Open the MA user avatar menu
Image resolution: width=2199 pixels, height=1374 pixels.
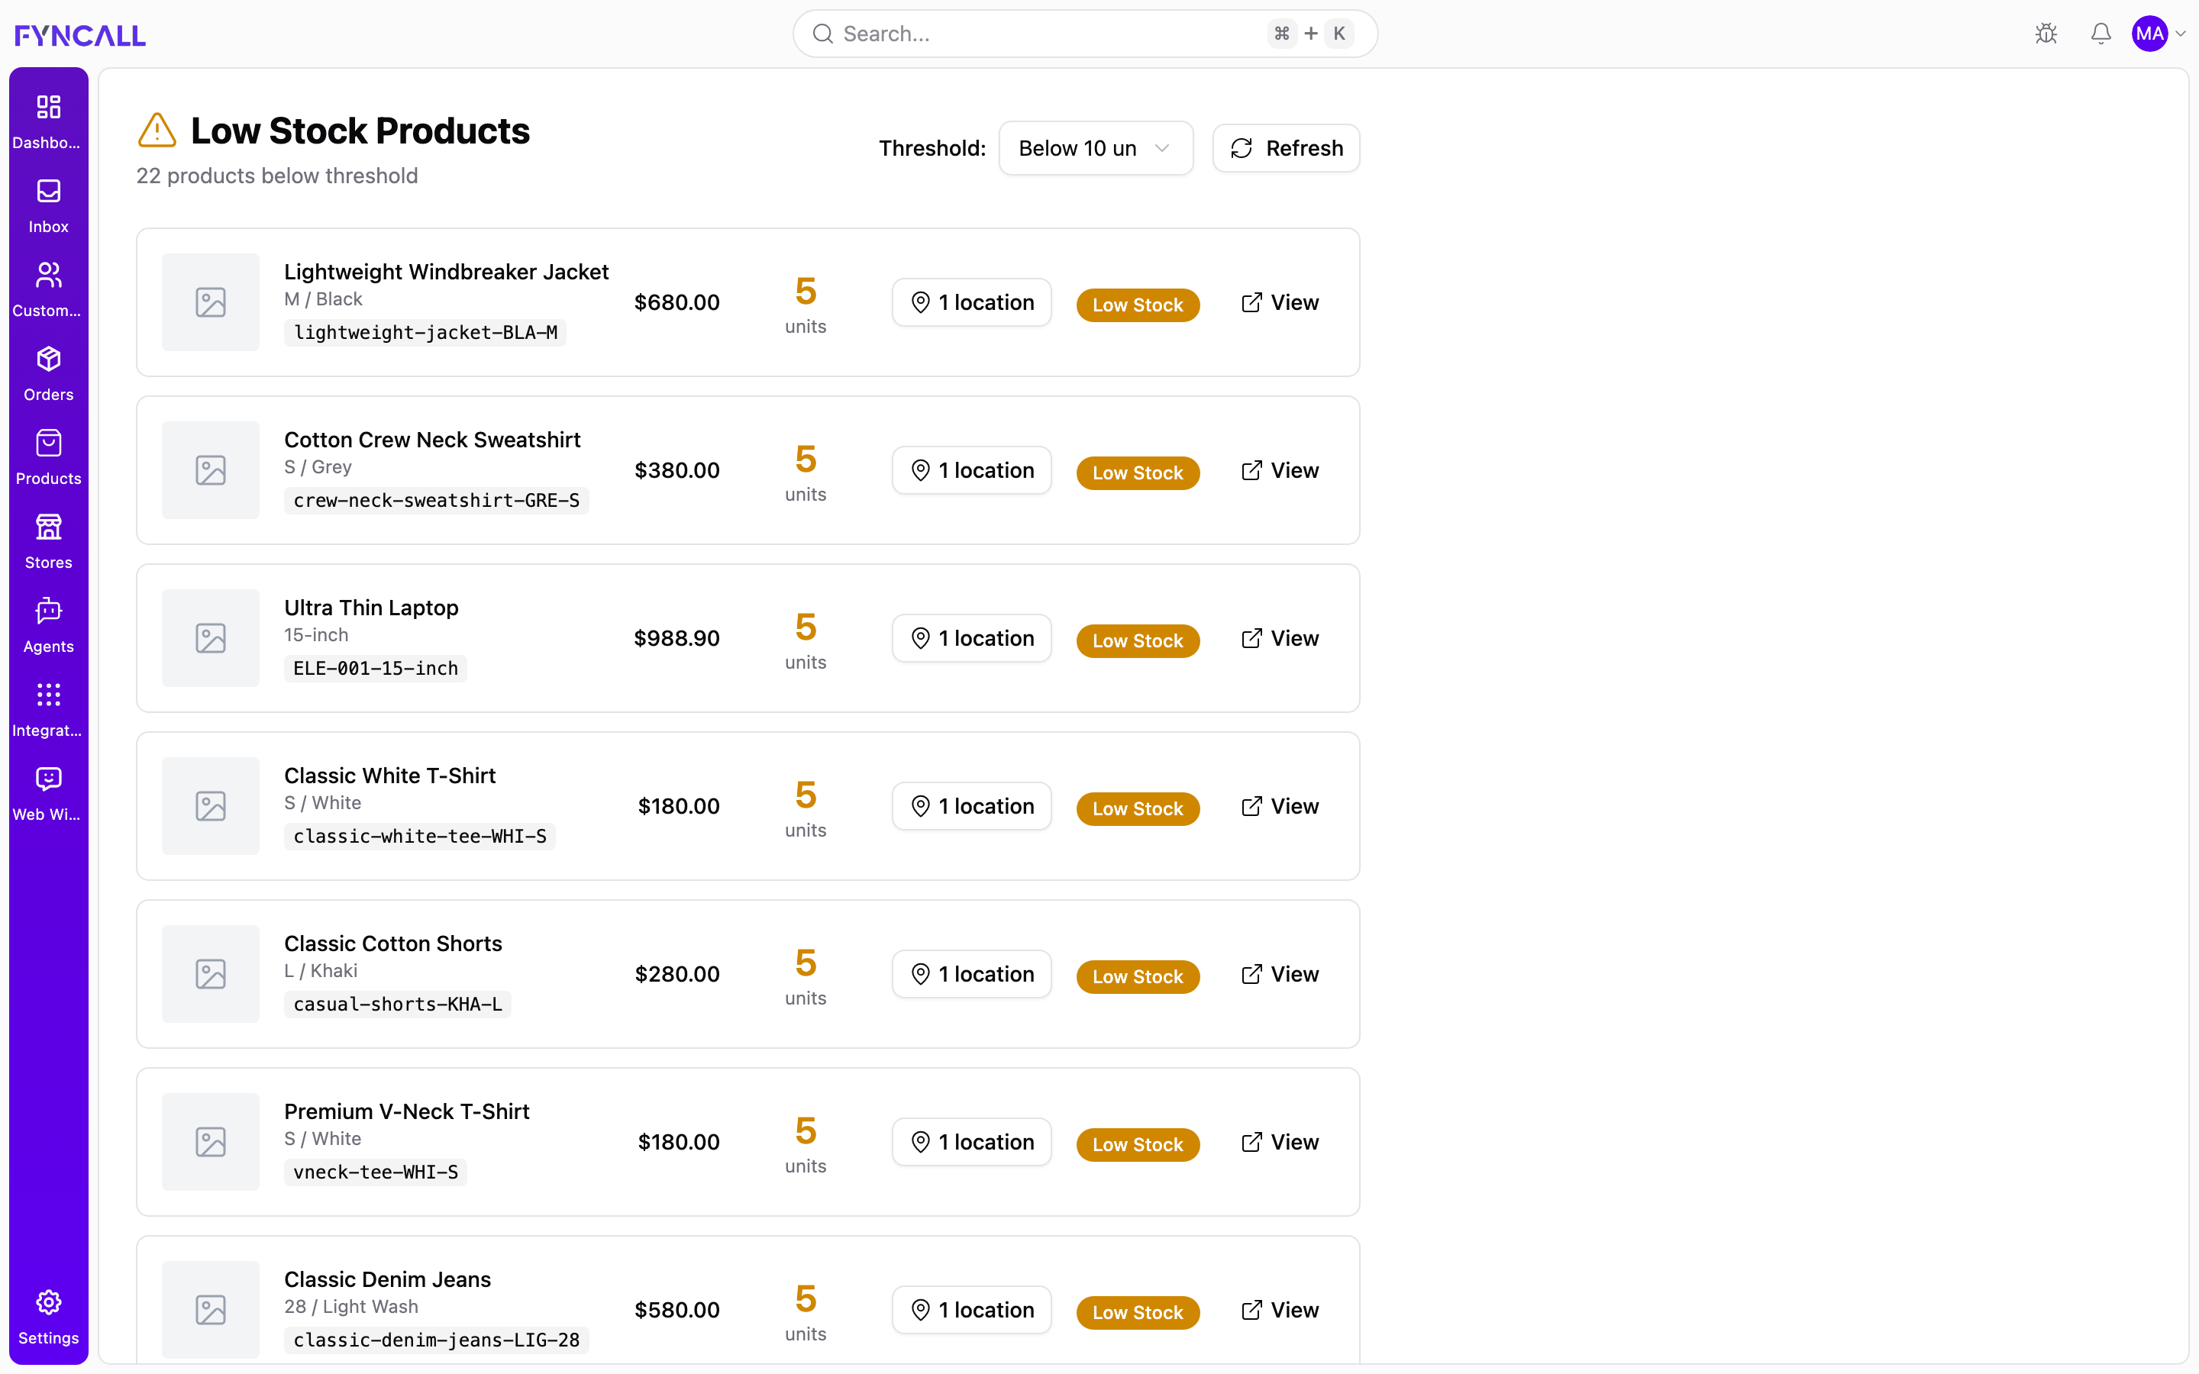pos(2150,34)
